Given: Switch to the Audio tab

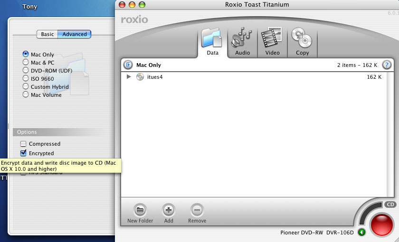Looking at the screenshot, I should [242, 42].
